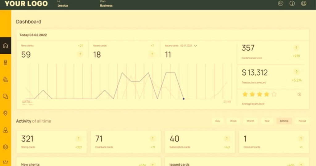
Task: Click the +5,214 amount change value
Action: (297, 80)
